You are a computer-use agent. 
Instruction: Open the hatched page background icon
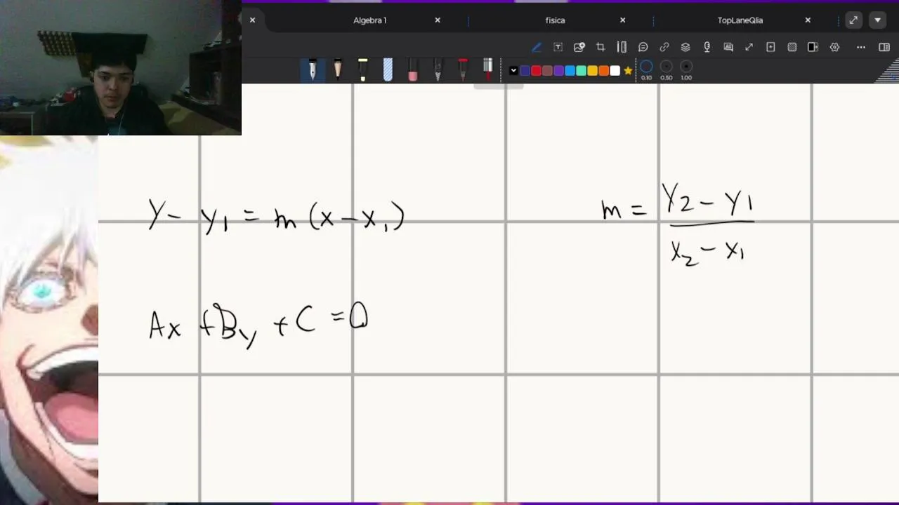(792, 47)
